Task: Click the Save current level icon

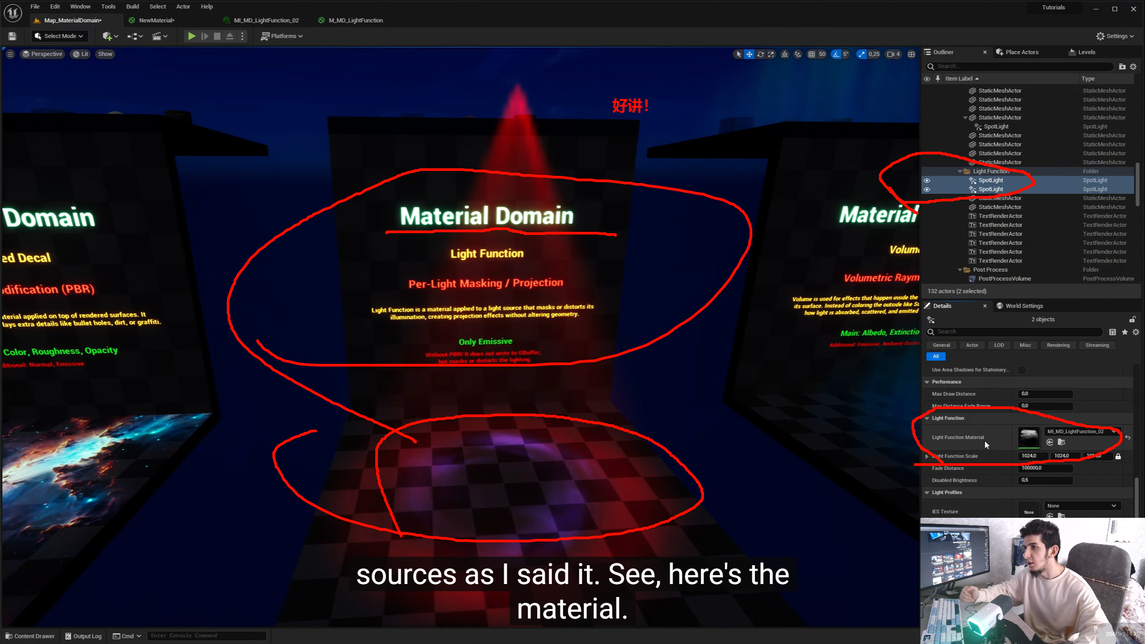Action: click(x=12, y=36)
